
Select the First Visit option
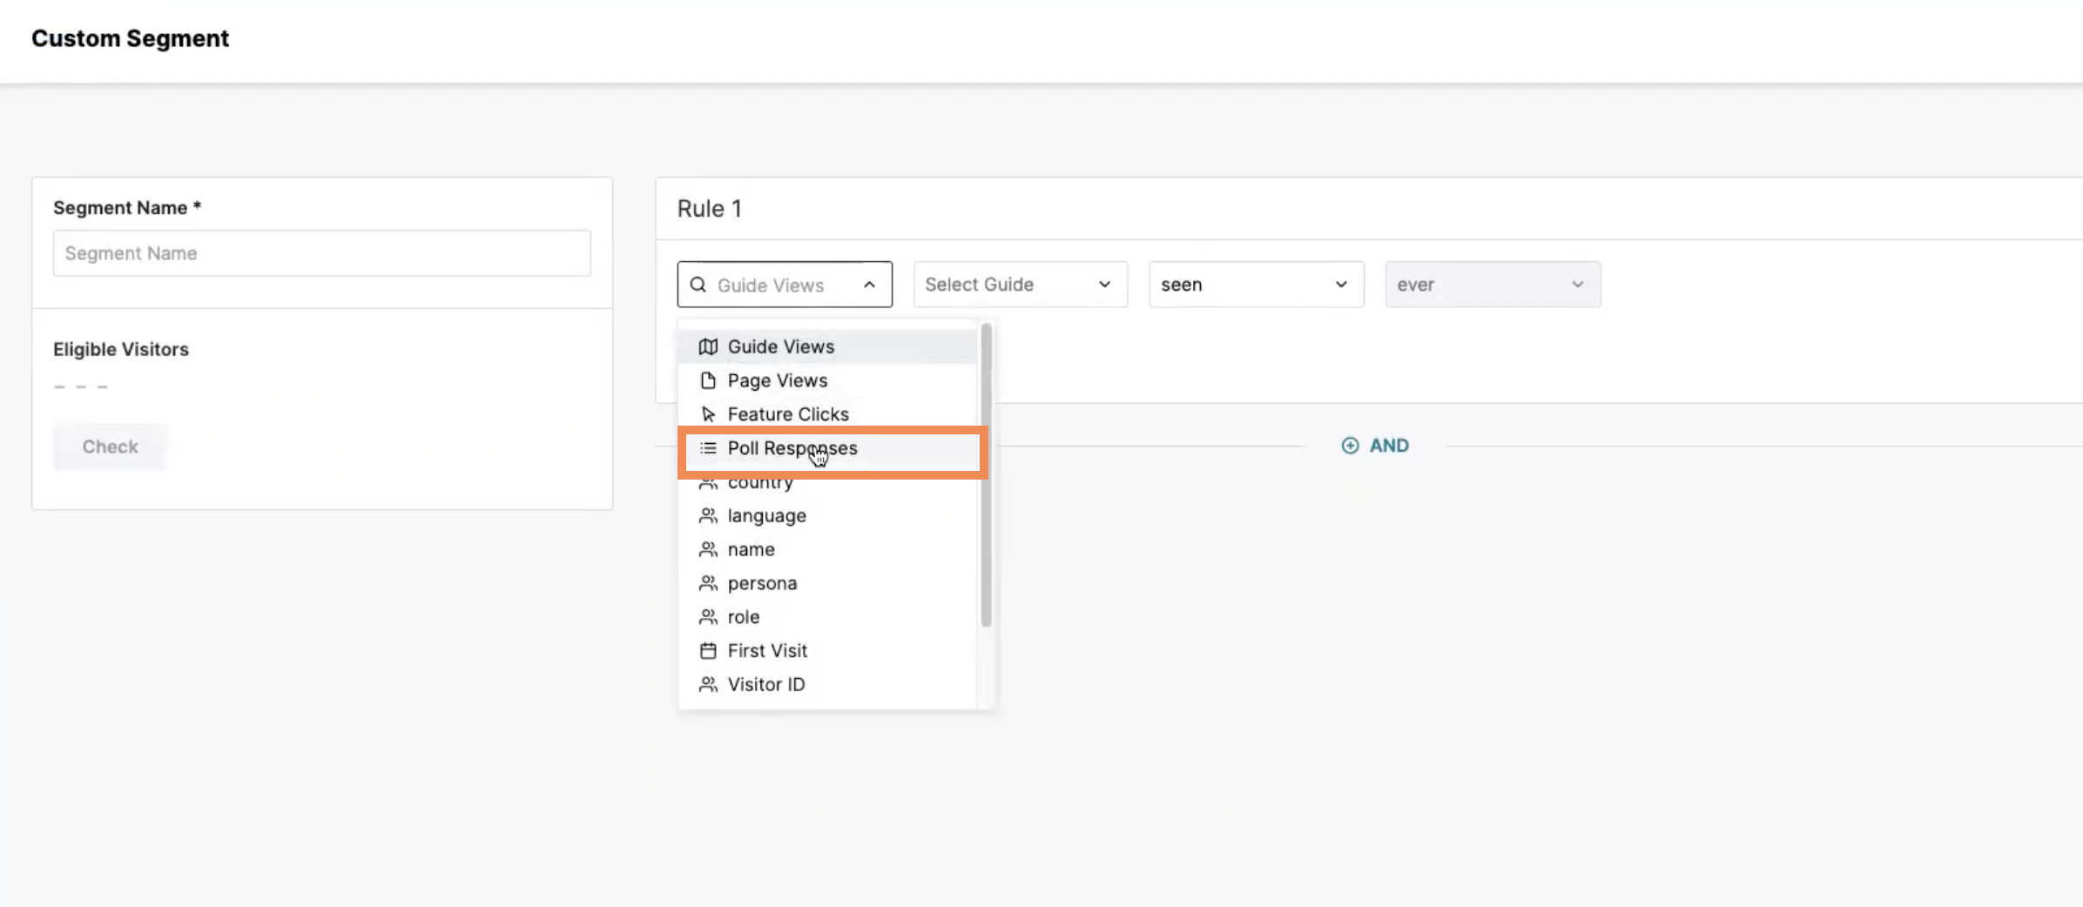[827, 650]
